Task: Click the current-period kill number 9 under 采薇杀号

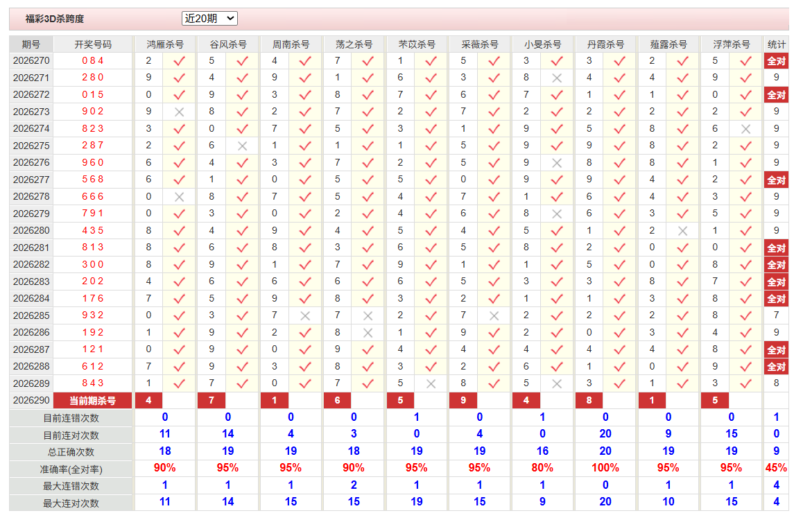Action: tap(463, 401)
